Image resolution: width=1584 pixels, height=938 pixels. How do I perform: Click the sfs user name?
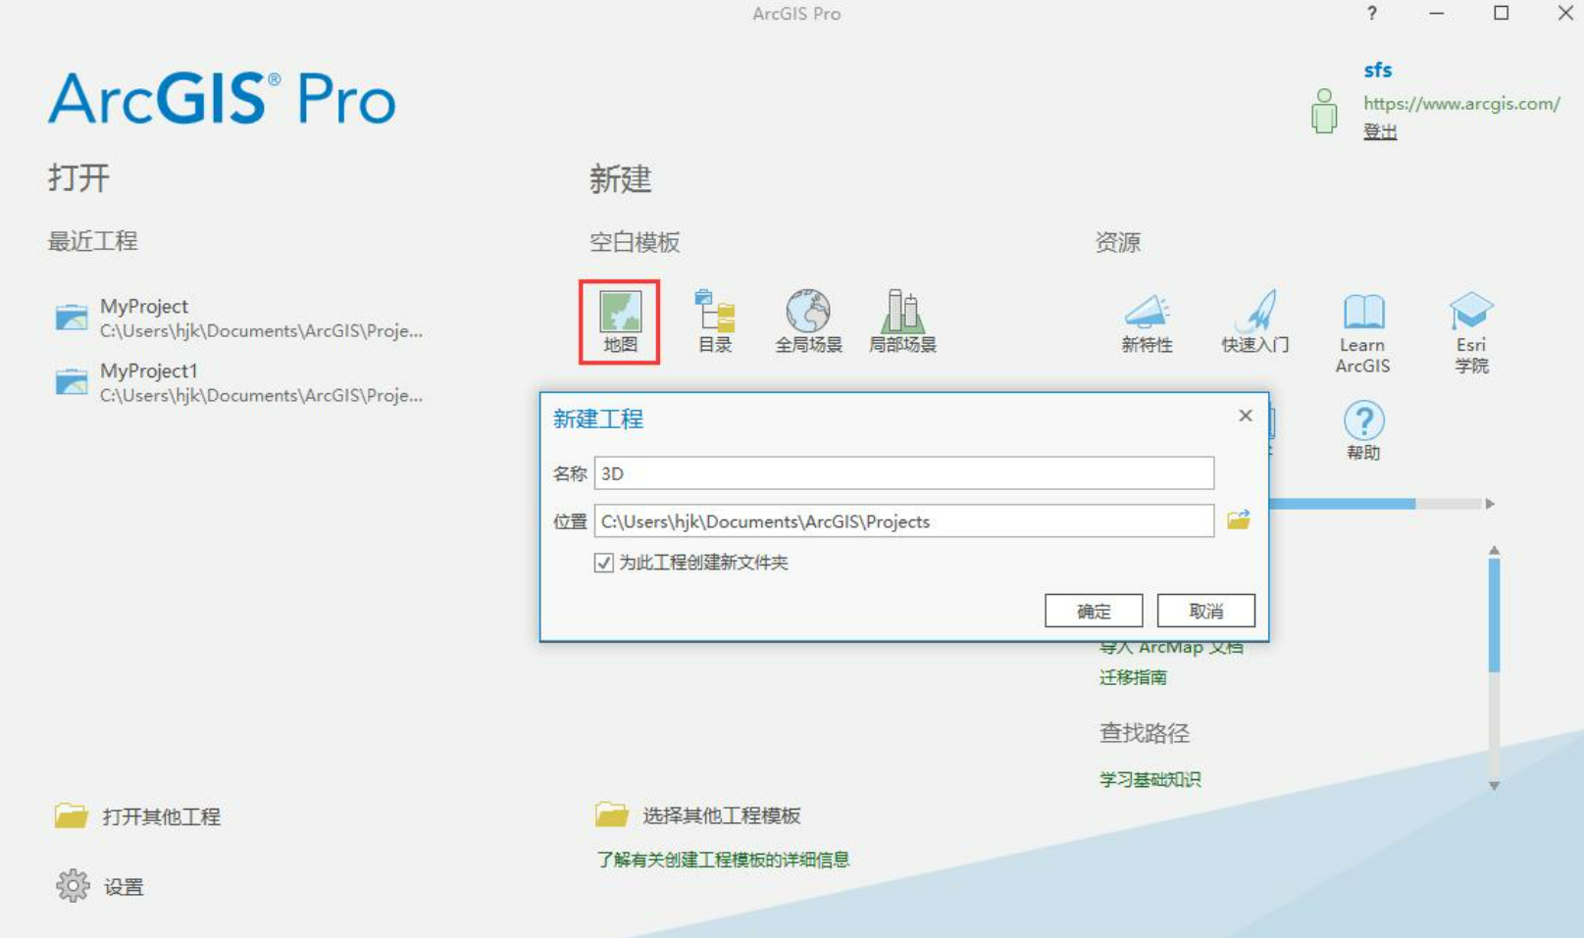1377,70
